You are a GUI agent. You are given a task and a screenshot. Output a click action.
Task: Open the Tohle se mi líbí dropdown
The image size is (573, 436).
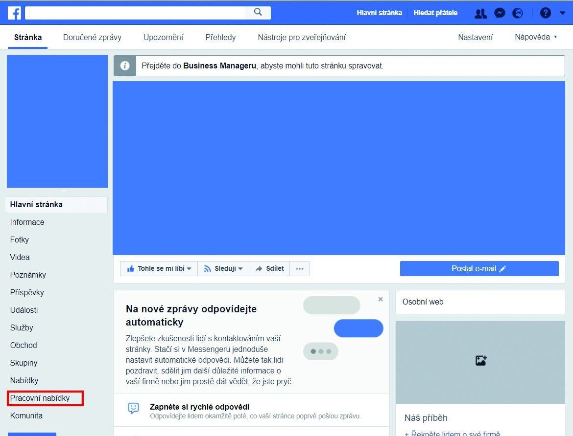tap(159, 268)
